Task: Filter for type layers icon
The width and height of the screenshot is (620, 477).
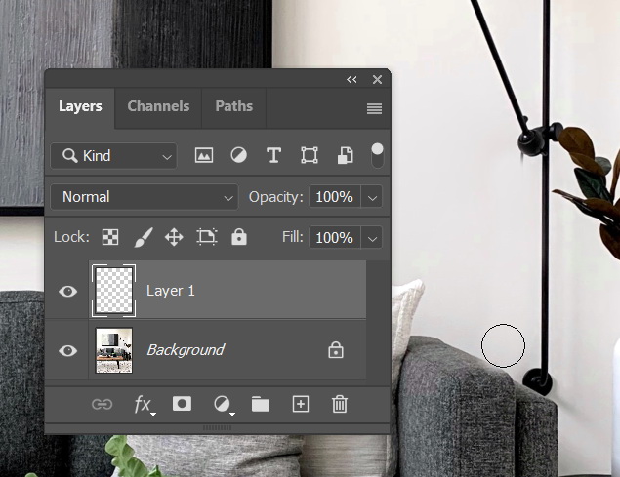Action: 274,156
